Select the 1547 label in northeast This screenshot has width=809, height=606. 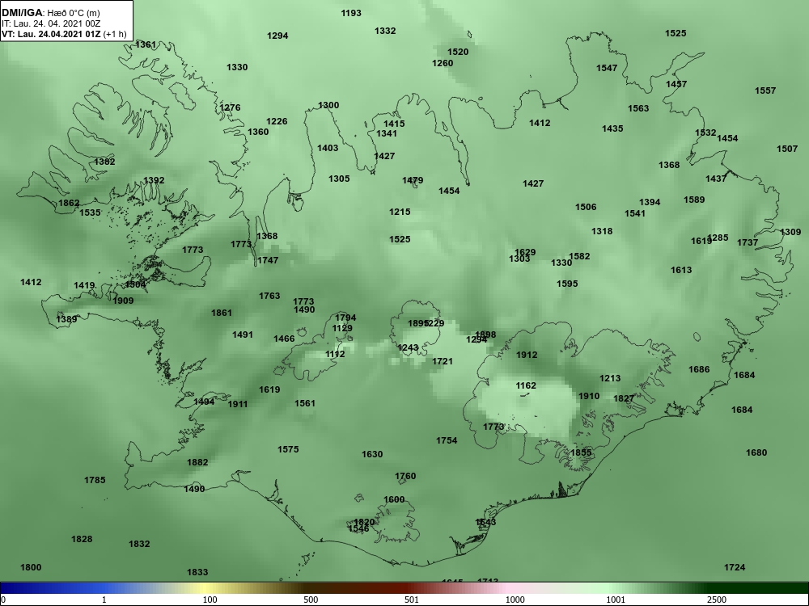coord(607,68)
